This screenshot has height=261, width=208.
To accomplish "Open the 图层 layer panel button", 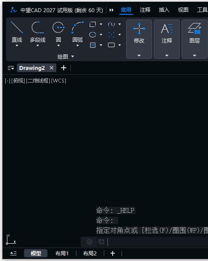I will [195, 39].
